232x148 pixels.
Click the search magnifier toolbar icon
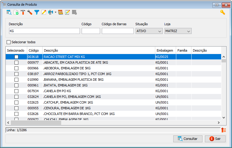click(x=9, y=12)
